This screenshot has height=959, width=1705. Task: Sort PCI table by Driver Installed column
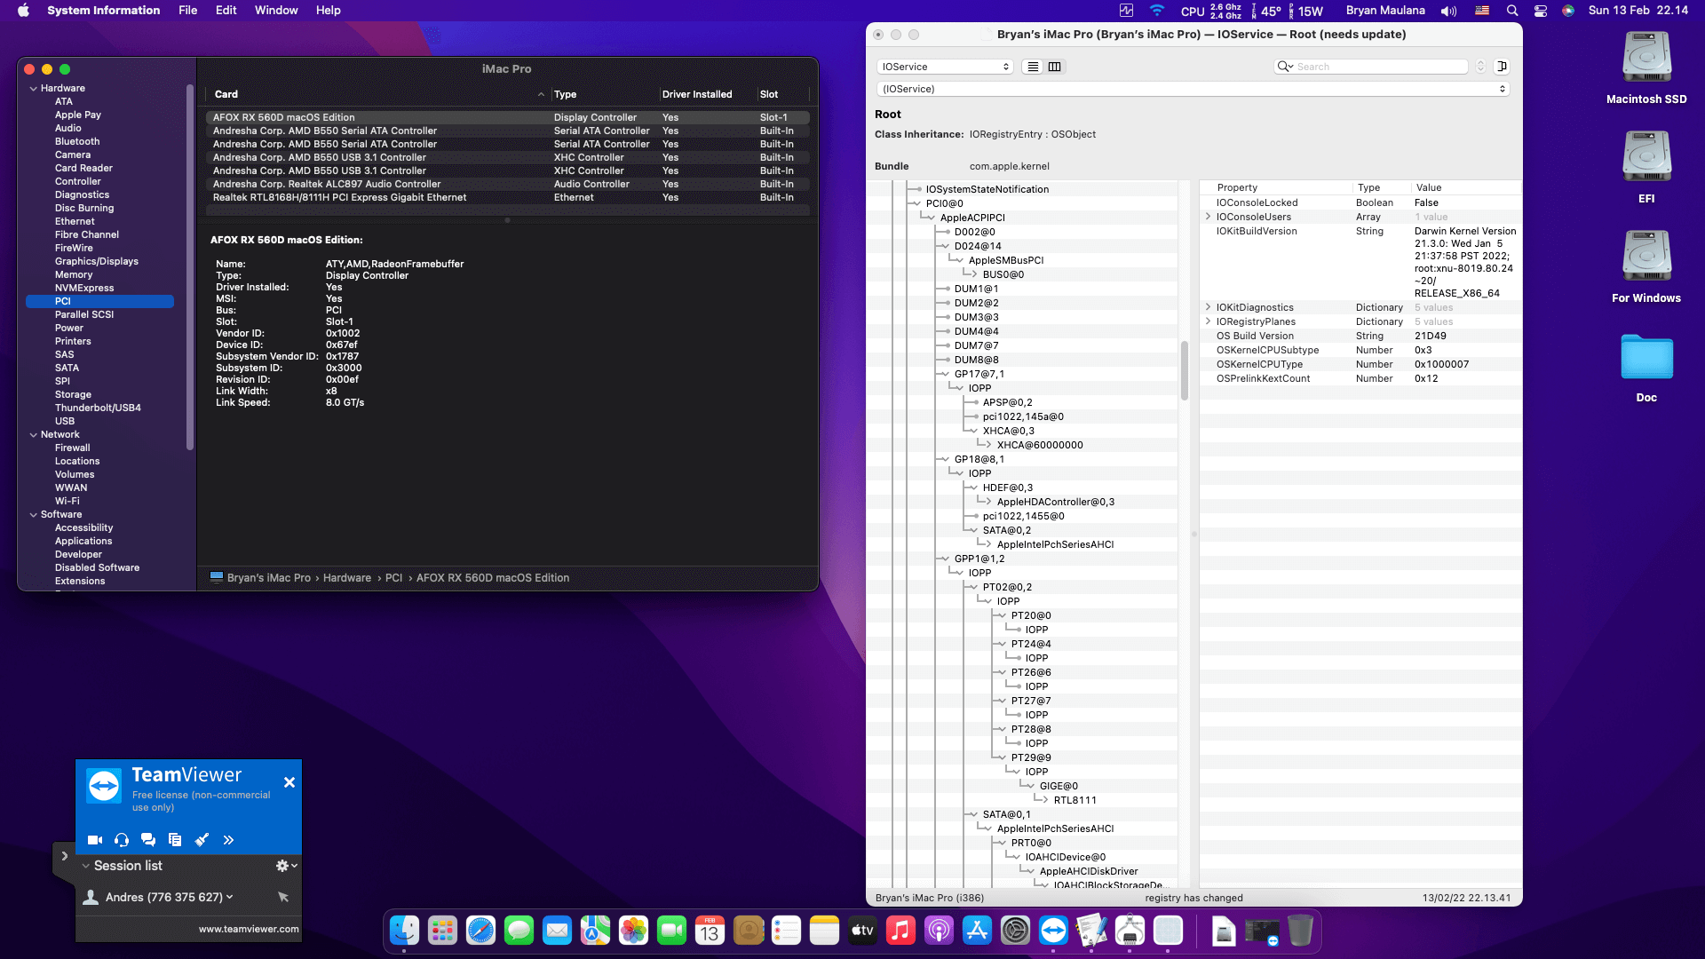point(706,94)
